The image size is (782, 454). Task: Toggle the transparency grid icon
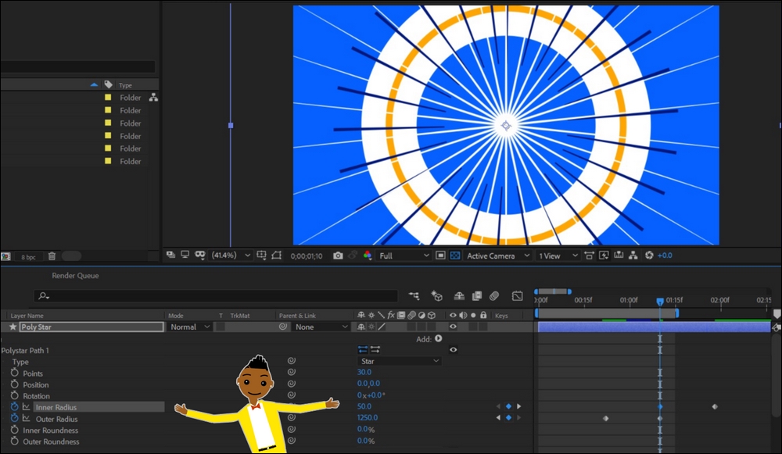click(455, 256)
